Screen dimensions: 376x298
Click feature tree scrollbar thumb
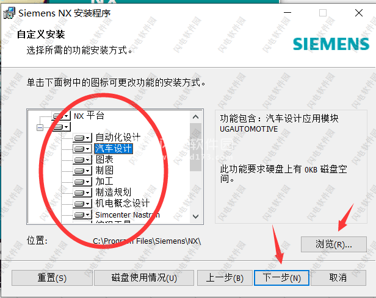[x=196, y=147]
